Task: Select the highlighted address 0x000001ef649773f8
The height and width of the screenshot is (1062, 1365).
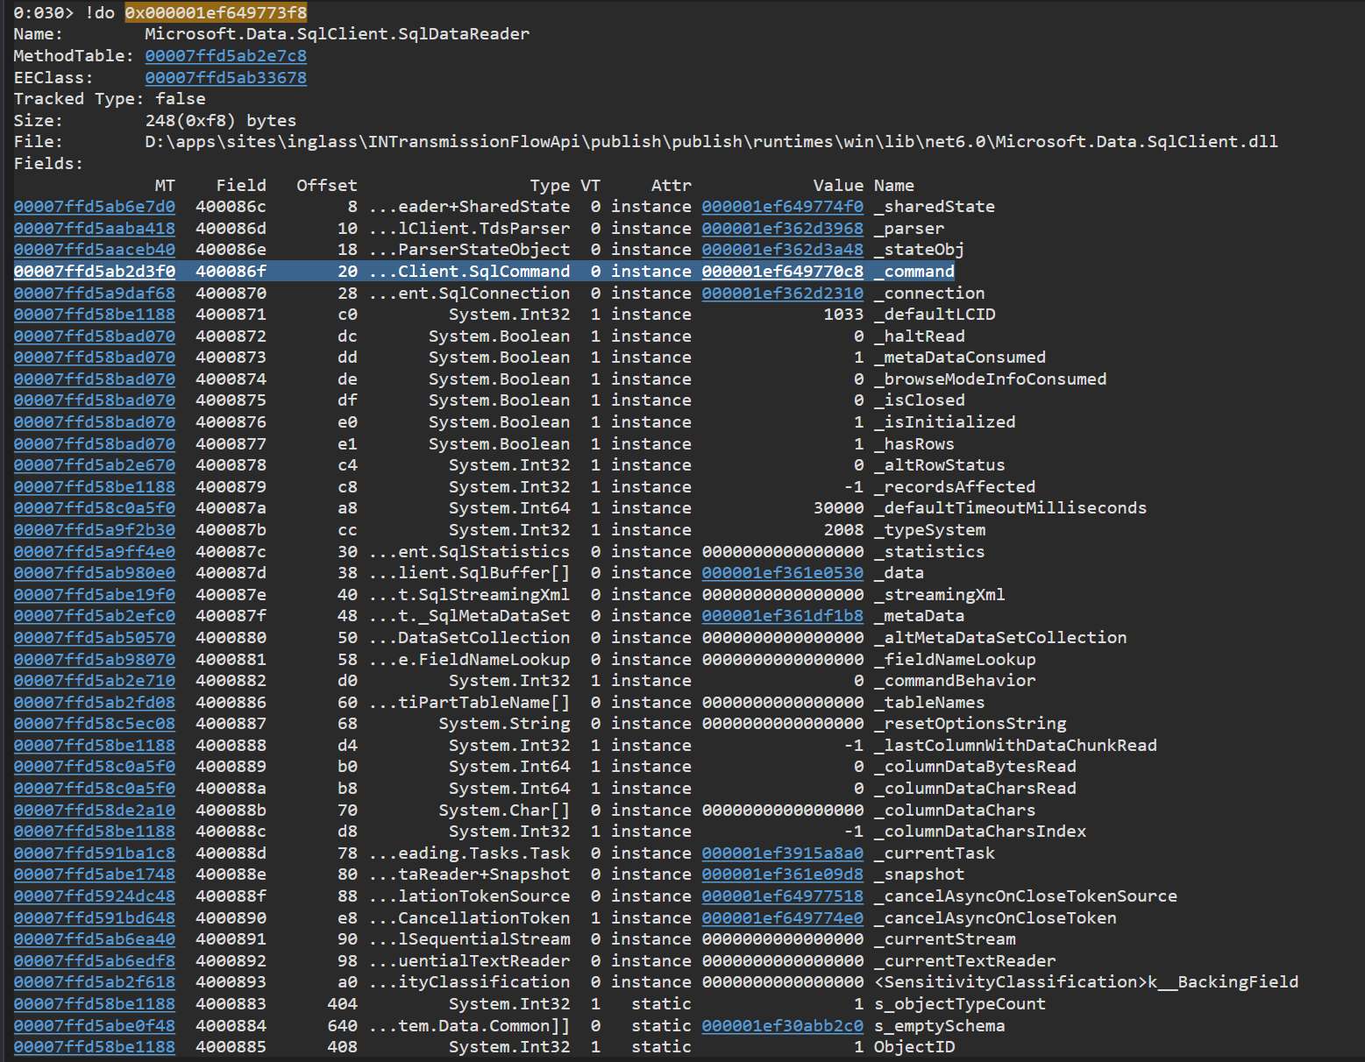Action: 216,13
